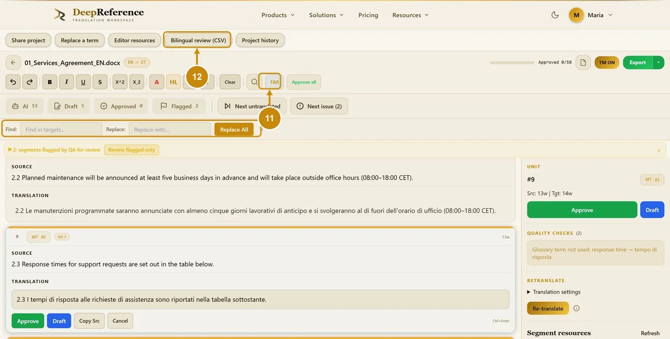
Task: Refresh Segment resources
Action: 650,333
